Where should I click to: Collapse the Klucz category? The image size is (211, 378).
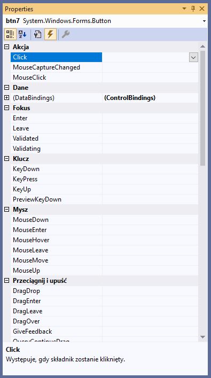7,159
